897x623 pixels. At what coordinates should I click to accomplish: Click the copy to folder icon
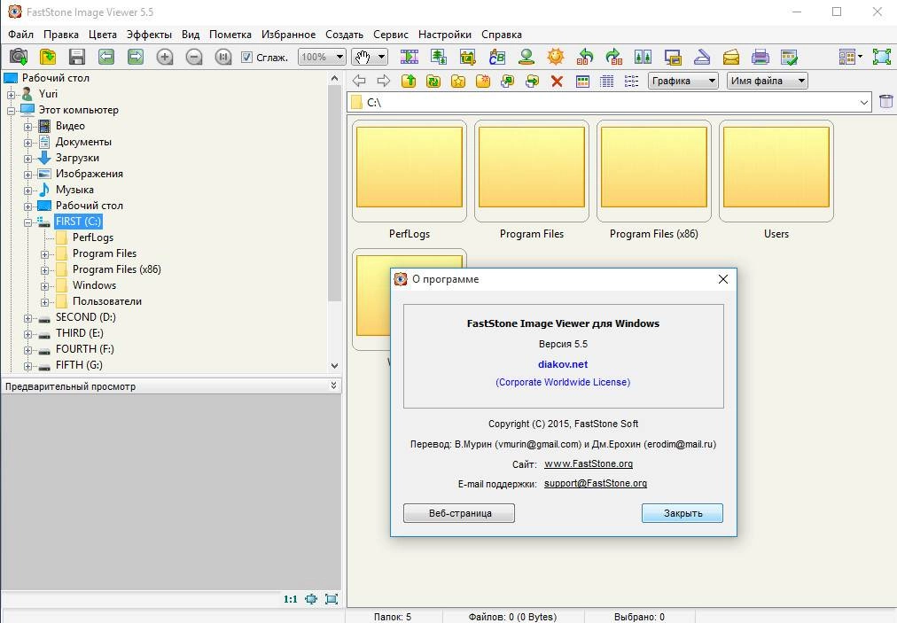pyautogui.click(x=507, y=82)
